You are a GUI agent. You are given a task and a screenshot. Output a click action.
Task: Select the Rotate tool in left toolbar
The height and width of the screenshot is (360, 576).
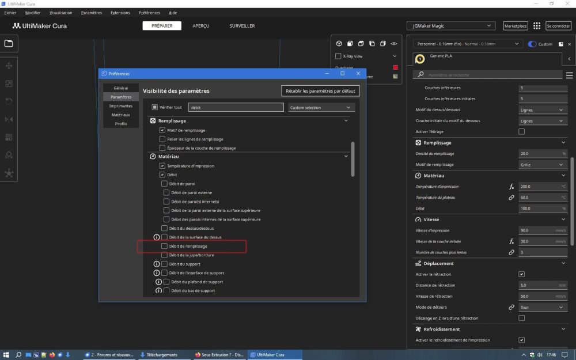9,101
